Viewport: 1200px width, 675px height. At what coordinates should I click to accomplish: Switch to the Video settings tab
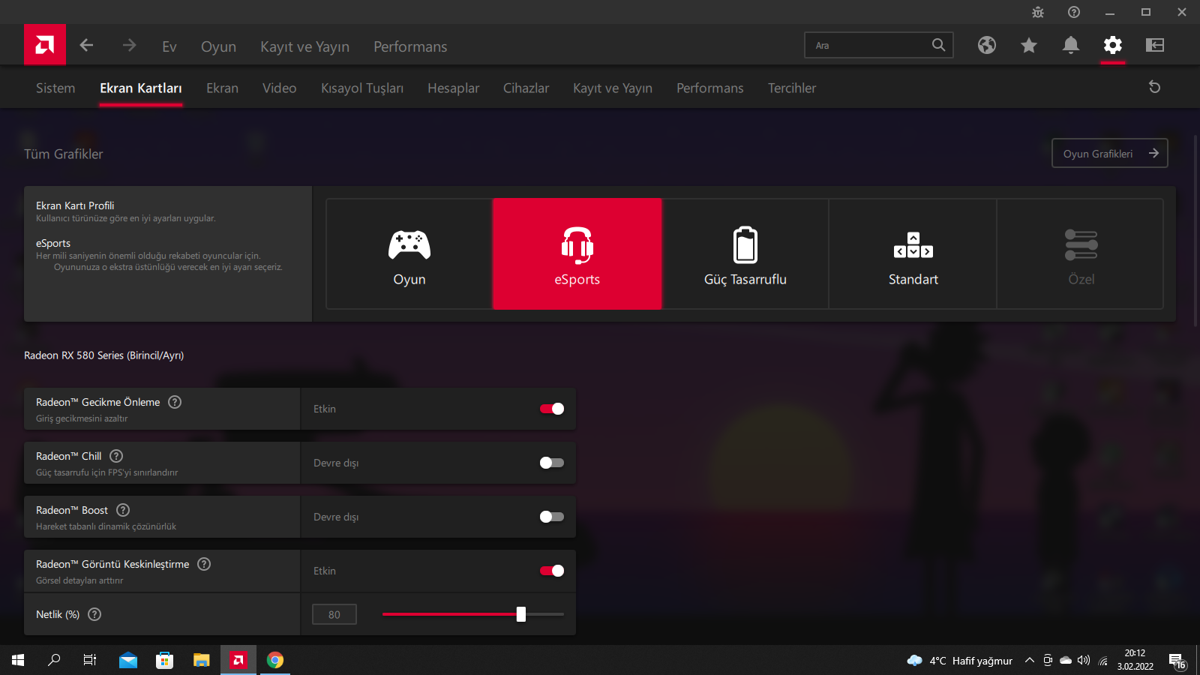[x=280, y=88]
